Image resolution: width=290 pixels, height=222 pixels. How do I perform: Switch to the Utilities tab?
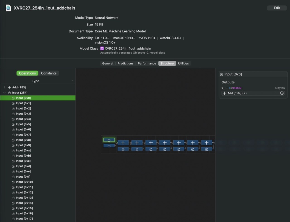183,64
